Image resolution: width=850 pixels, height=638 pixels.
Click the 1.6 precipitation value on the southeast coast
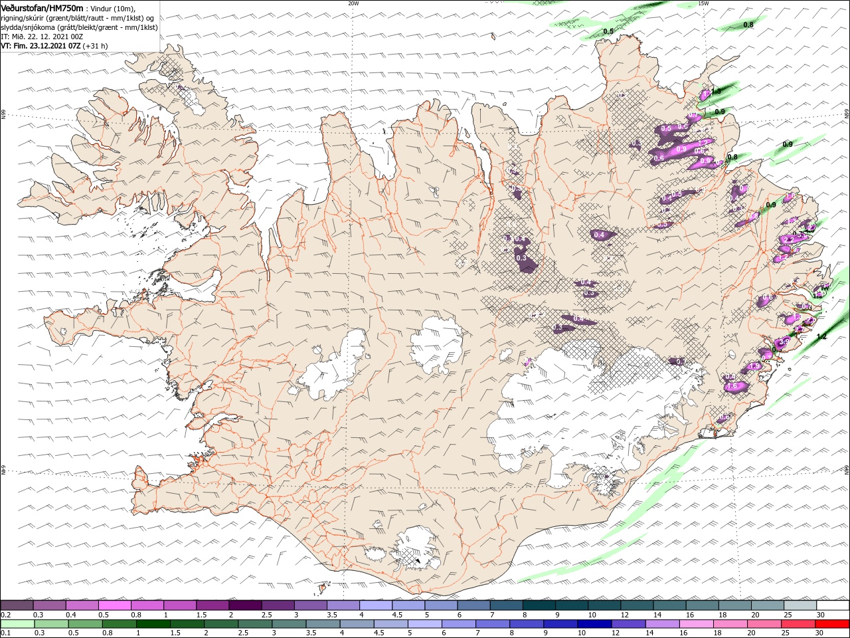[x=732, y=386]
